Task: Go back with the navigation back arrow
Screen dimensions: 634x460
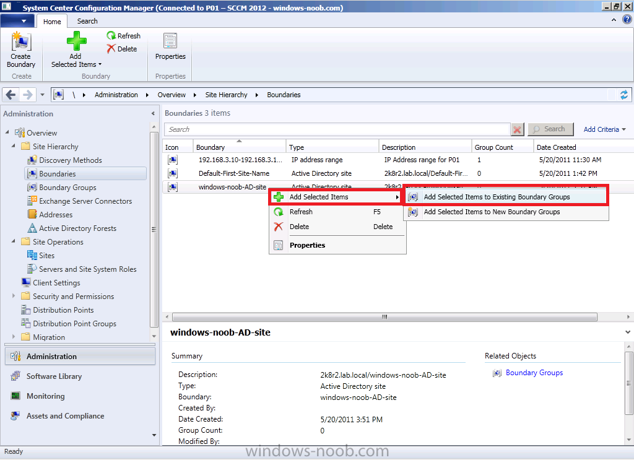Action: click(11, 95)
